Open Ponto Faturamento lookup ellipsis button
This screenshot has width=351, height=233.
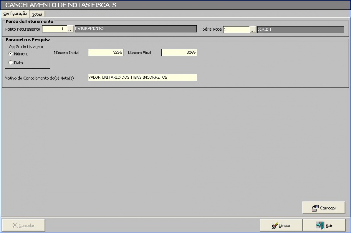pos(70,29)
